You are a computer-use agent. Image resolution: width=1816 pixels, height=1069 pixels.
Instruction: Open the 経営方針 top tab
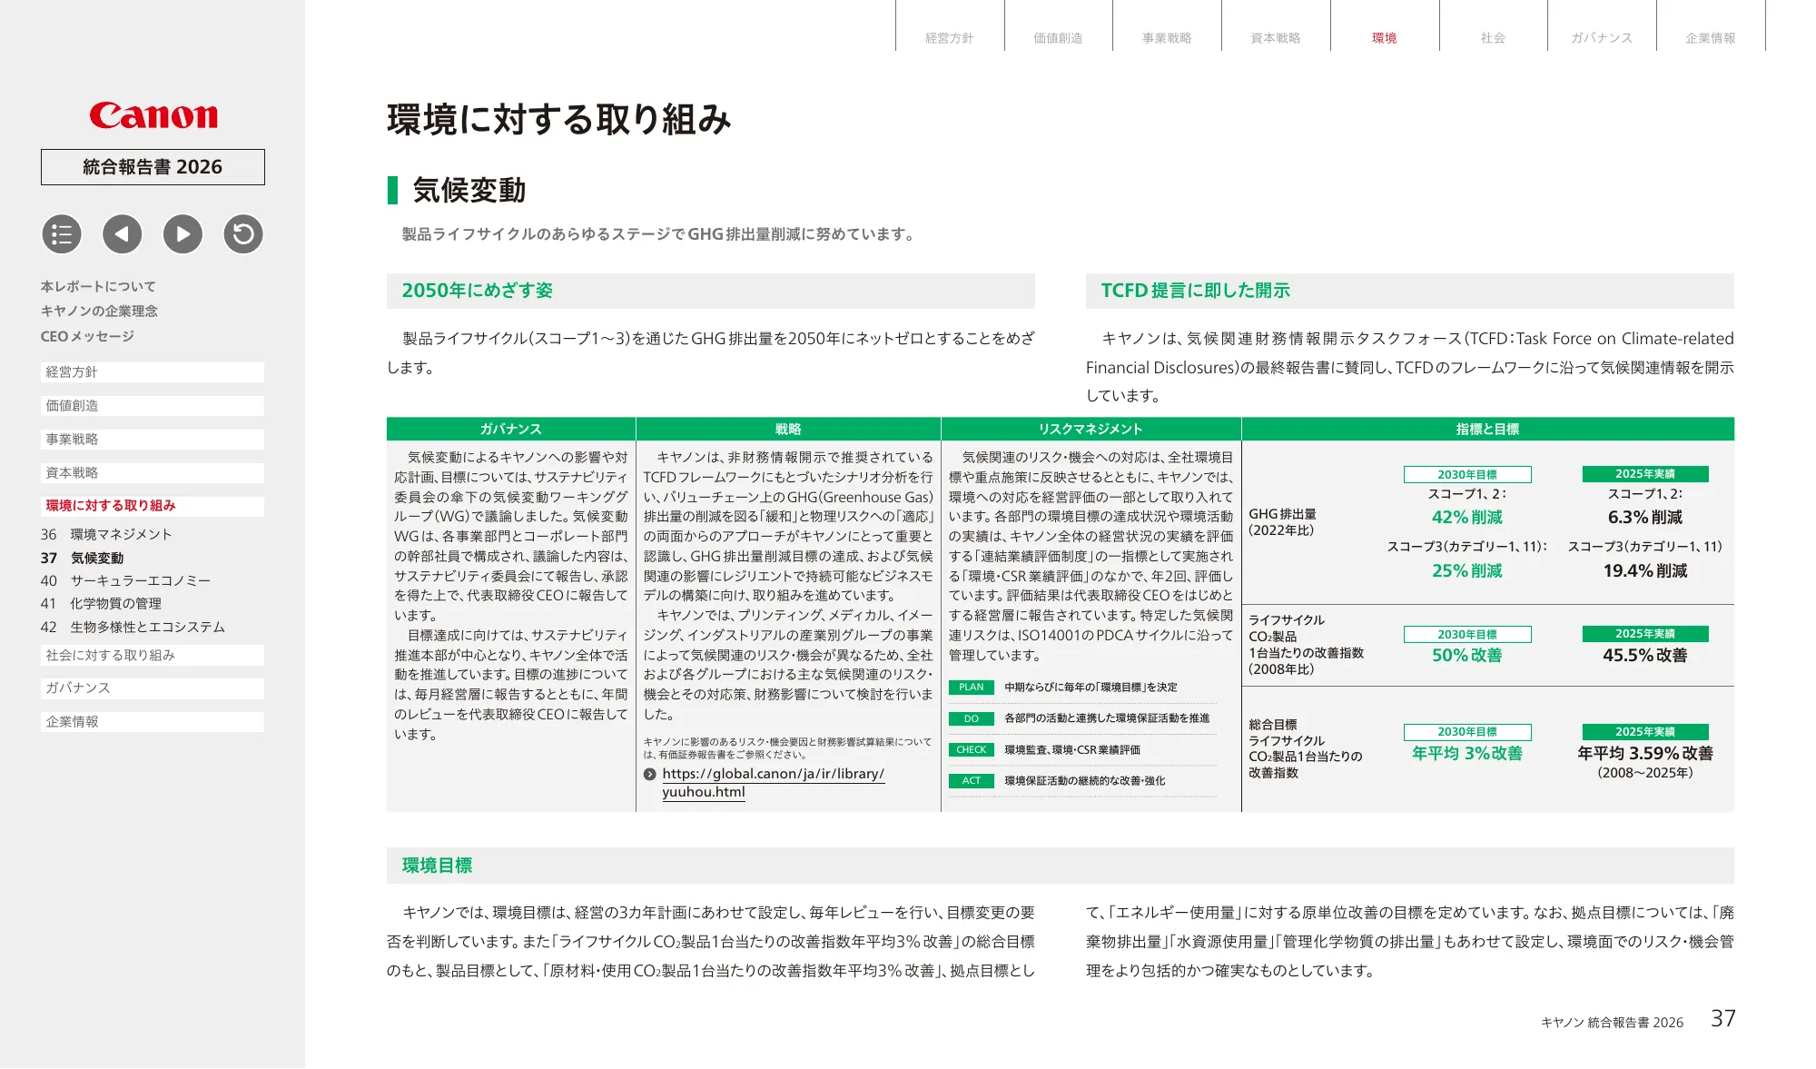[950, 37]
